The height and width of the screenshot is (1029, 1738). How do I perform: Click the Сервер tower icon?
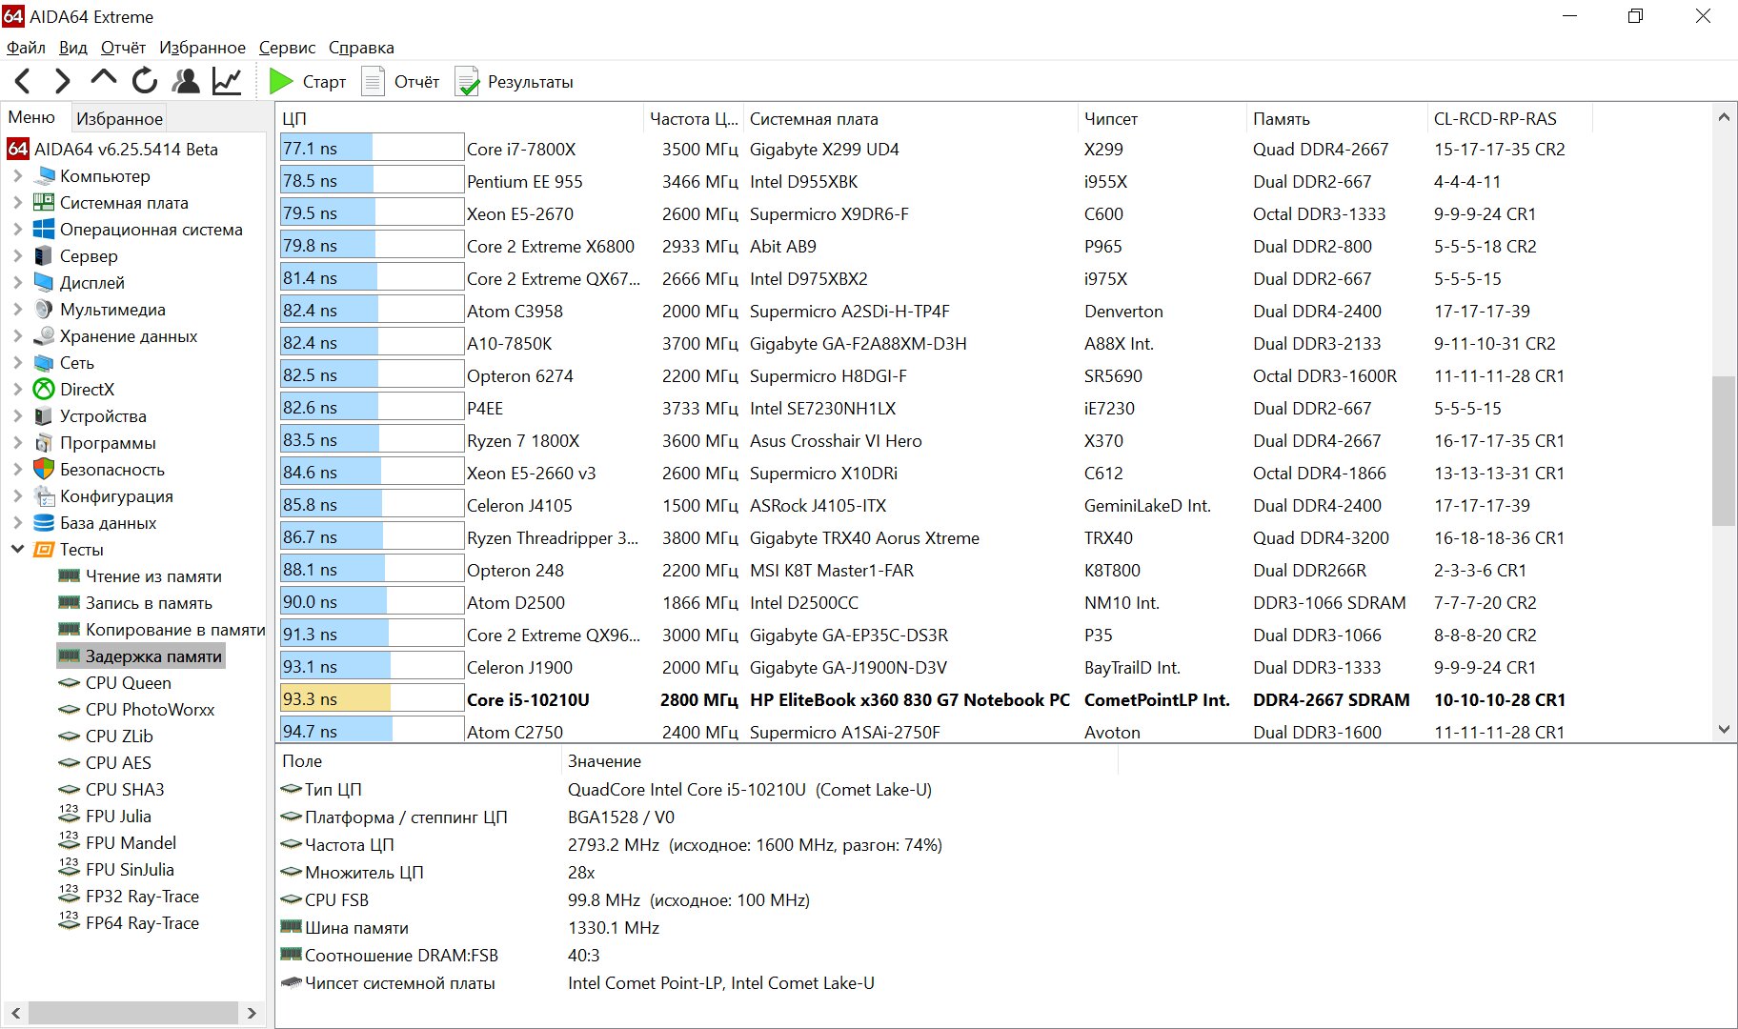coord(44,256)
